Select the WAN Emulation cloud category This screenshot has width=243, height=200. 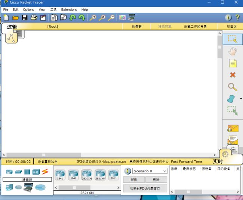coord(18,187)
